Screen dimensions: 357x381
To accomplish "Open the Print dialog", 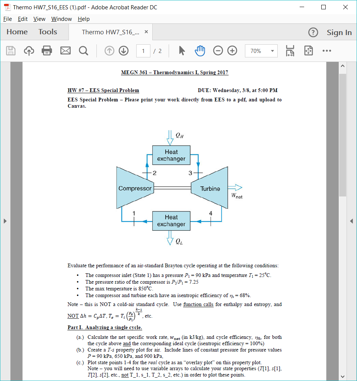I will click(x=47, y=50).
